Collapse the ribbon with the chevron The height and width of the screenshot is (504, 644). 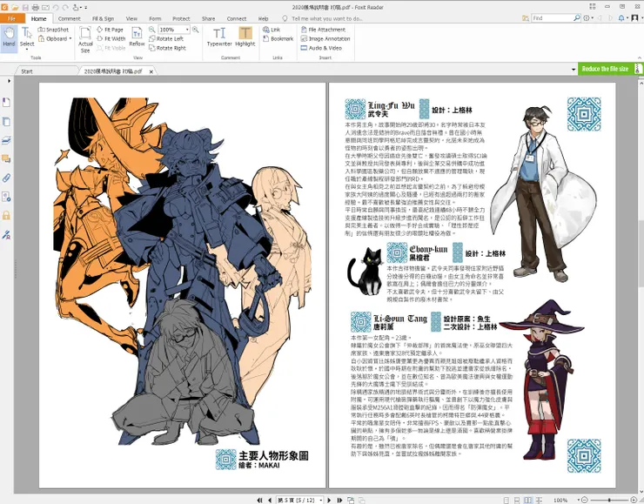640,58
